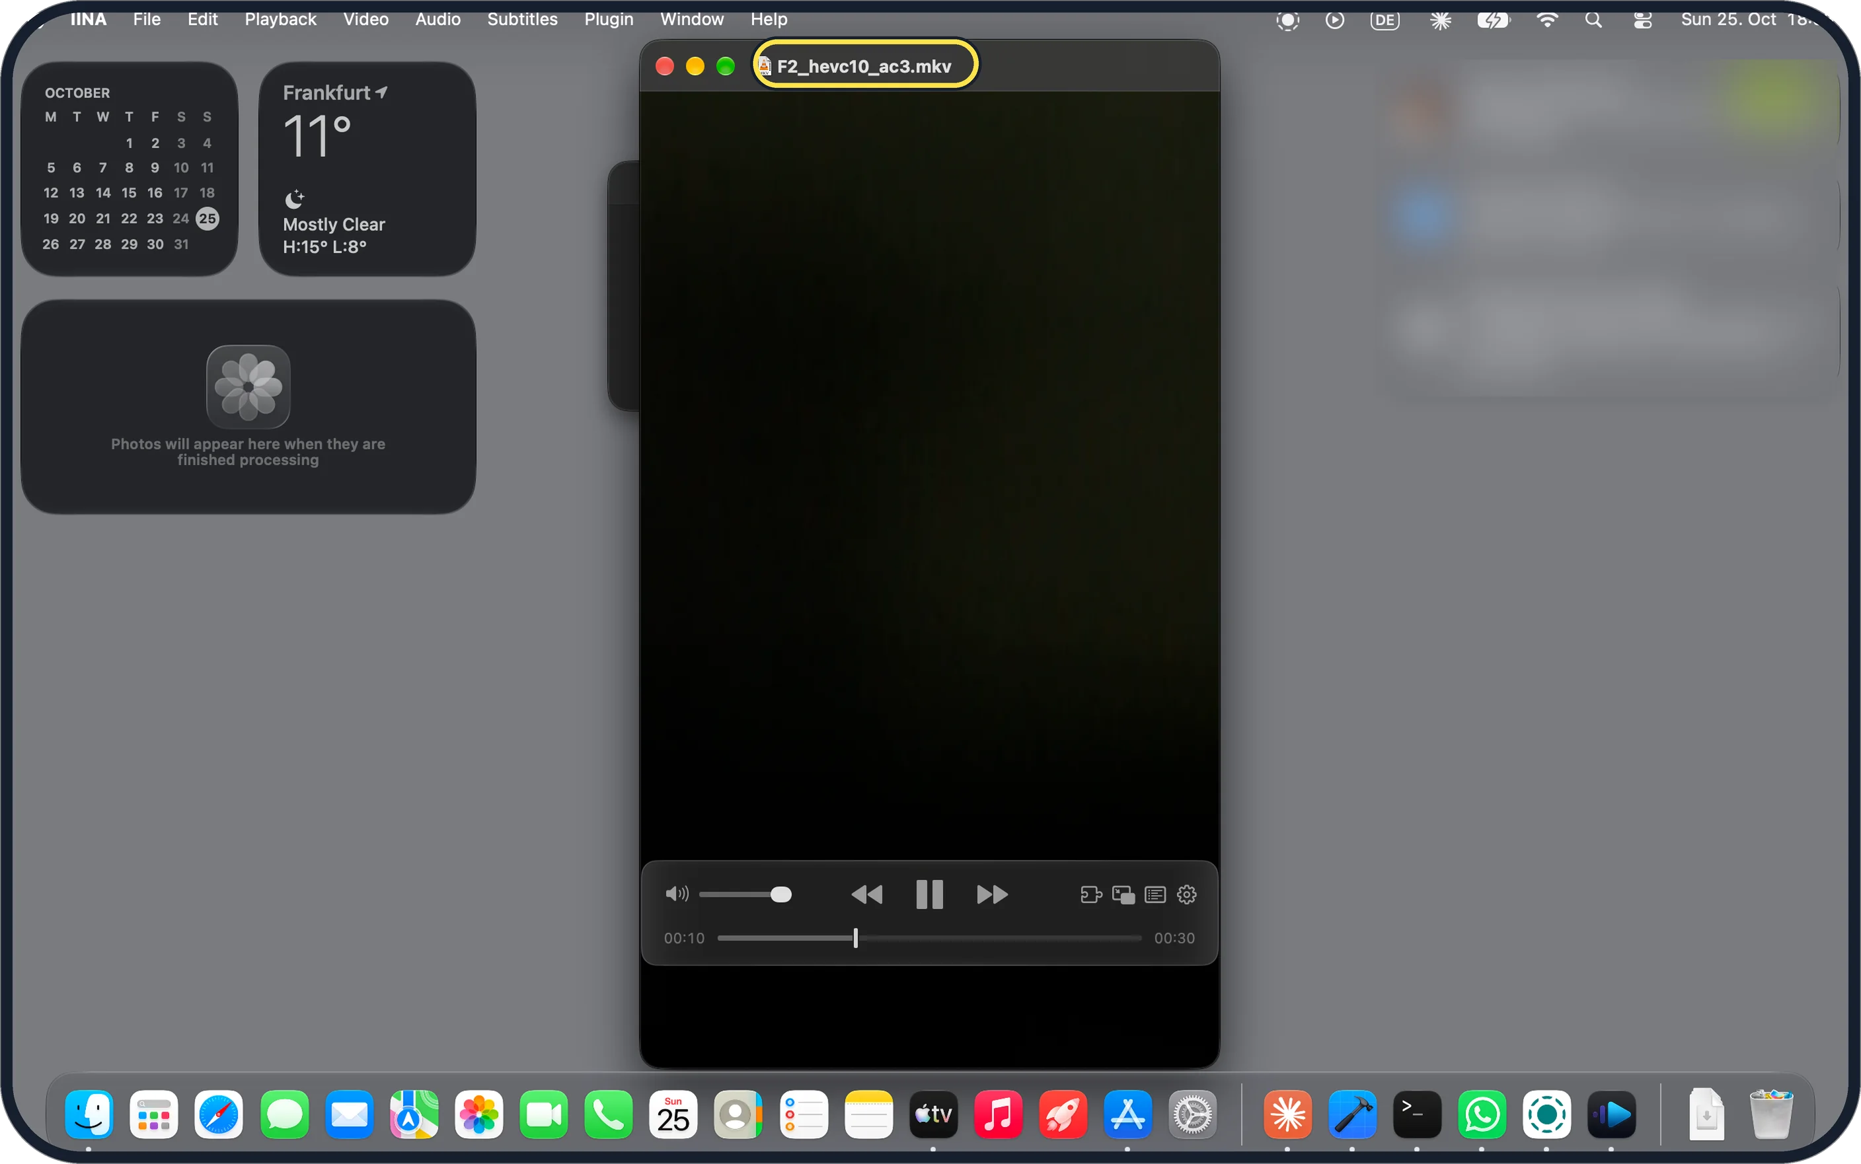The width and height of the screenshot is (1861, 1164).
Task: Switch DE keyboard input source
Action: click(x=1385, y=20)
